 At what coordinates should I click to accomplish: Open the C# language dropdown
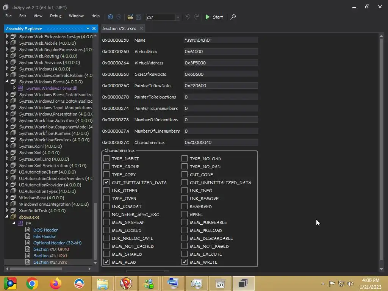click(x=178, y=17)
